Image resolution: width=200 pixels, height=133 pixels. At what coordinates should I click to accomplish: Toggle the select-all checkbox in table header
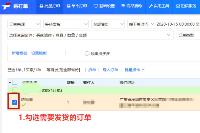[x=15, y=82]
